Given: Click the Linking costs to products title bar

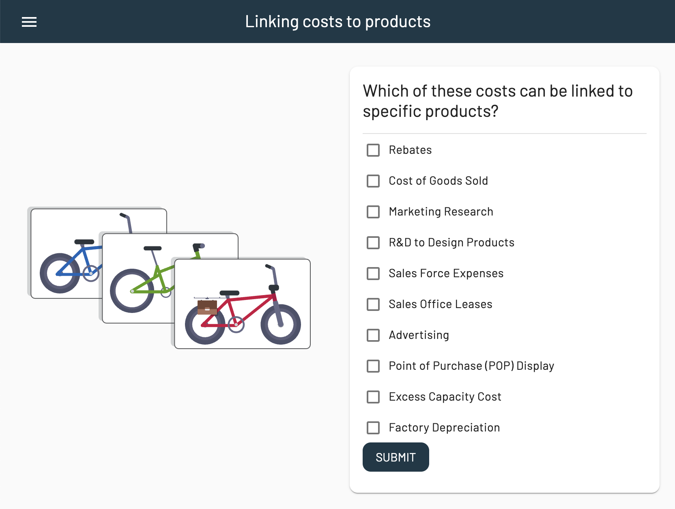Looking at the screenshot, I should coord(337,21).
